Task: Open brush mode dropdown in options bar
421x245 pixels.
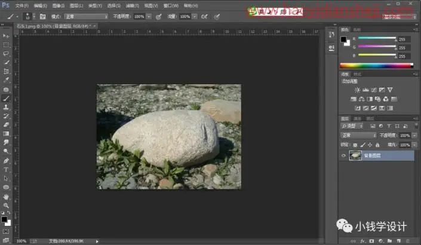Action: click(86, 17)
